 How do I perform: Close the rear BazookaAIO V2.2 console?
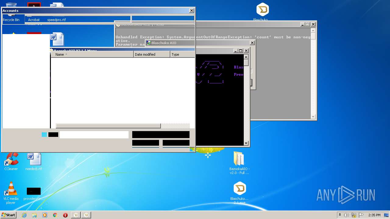(313, 24)
